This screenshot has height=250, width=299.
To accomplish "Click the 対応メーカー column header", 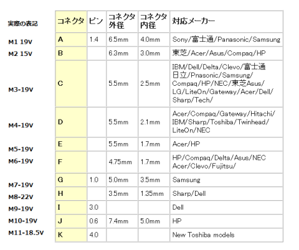I will tap(226, 21).
